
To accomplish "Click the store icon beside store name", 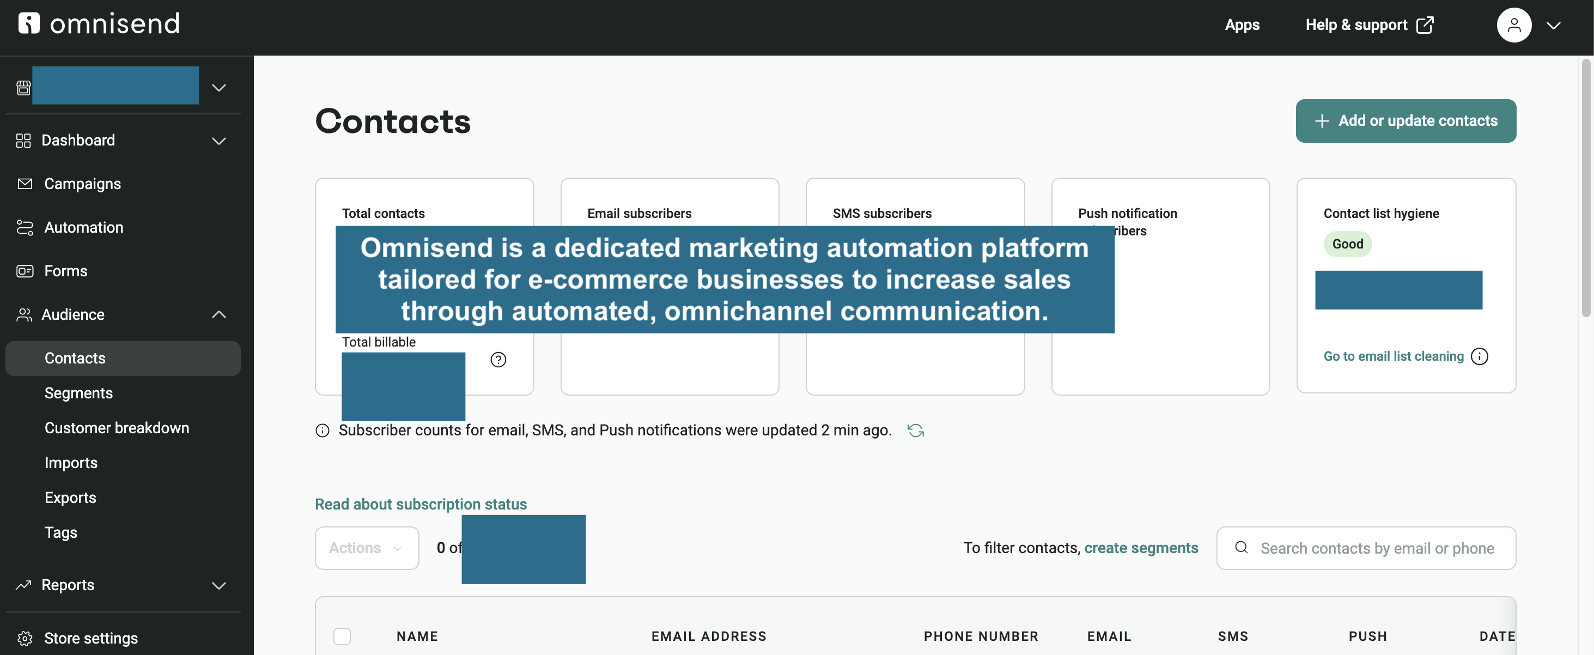I will coord(23,88).
